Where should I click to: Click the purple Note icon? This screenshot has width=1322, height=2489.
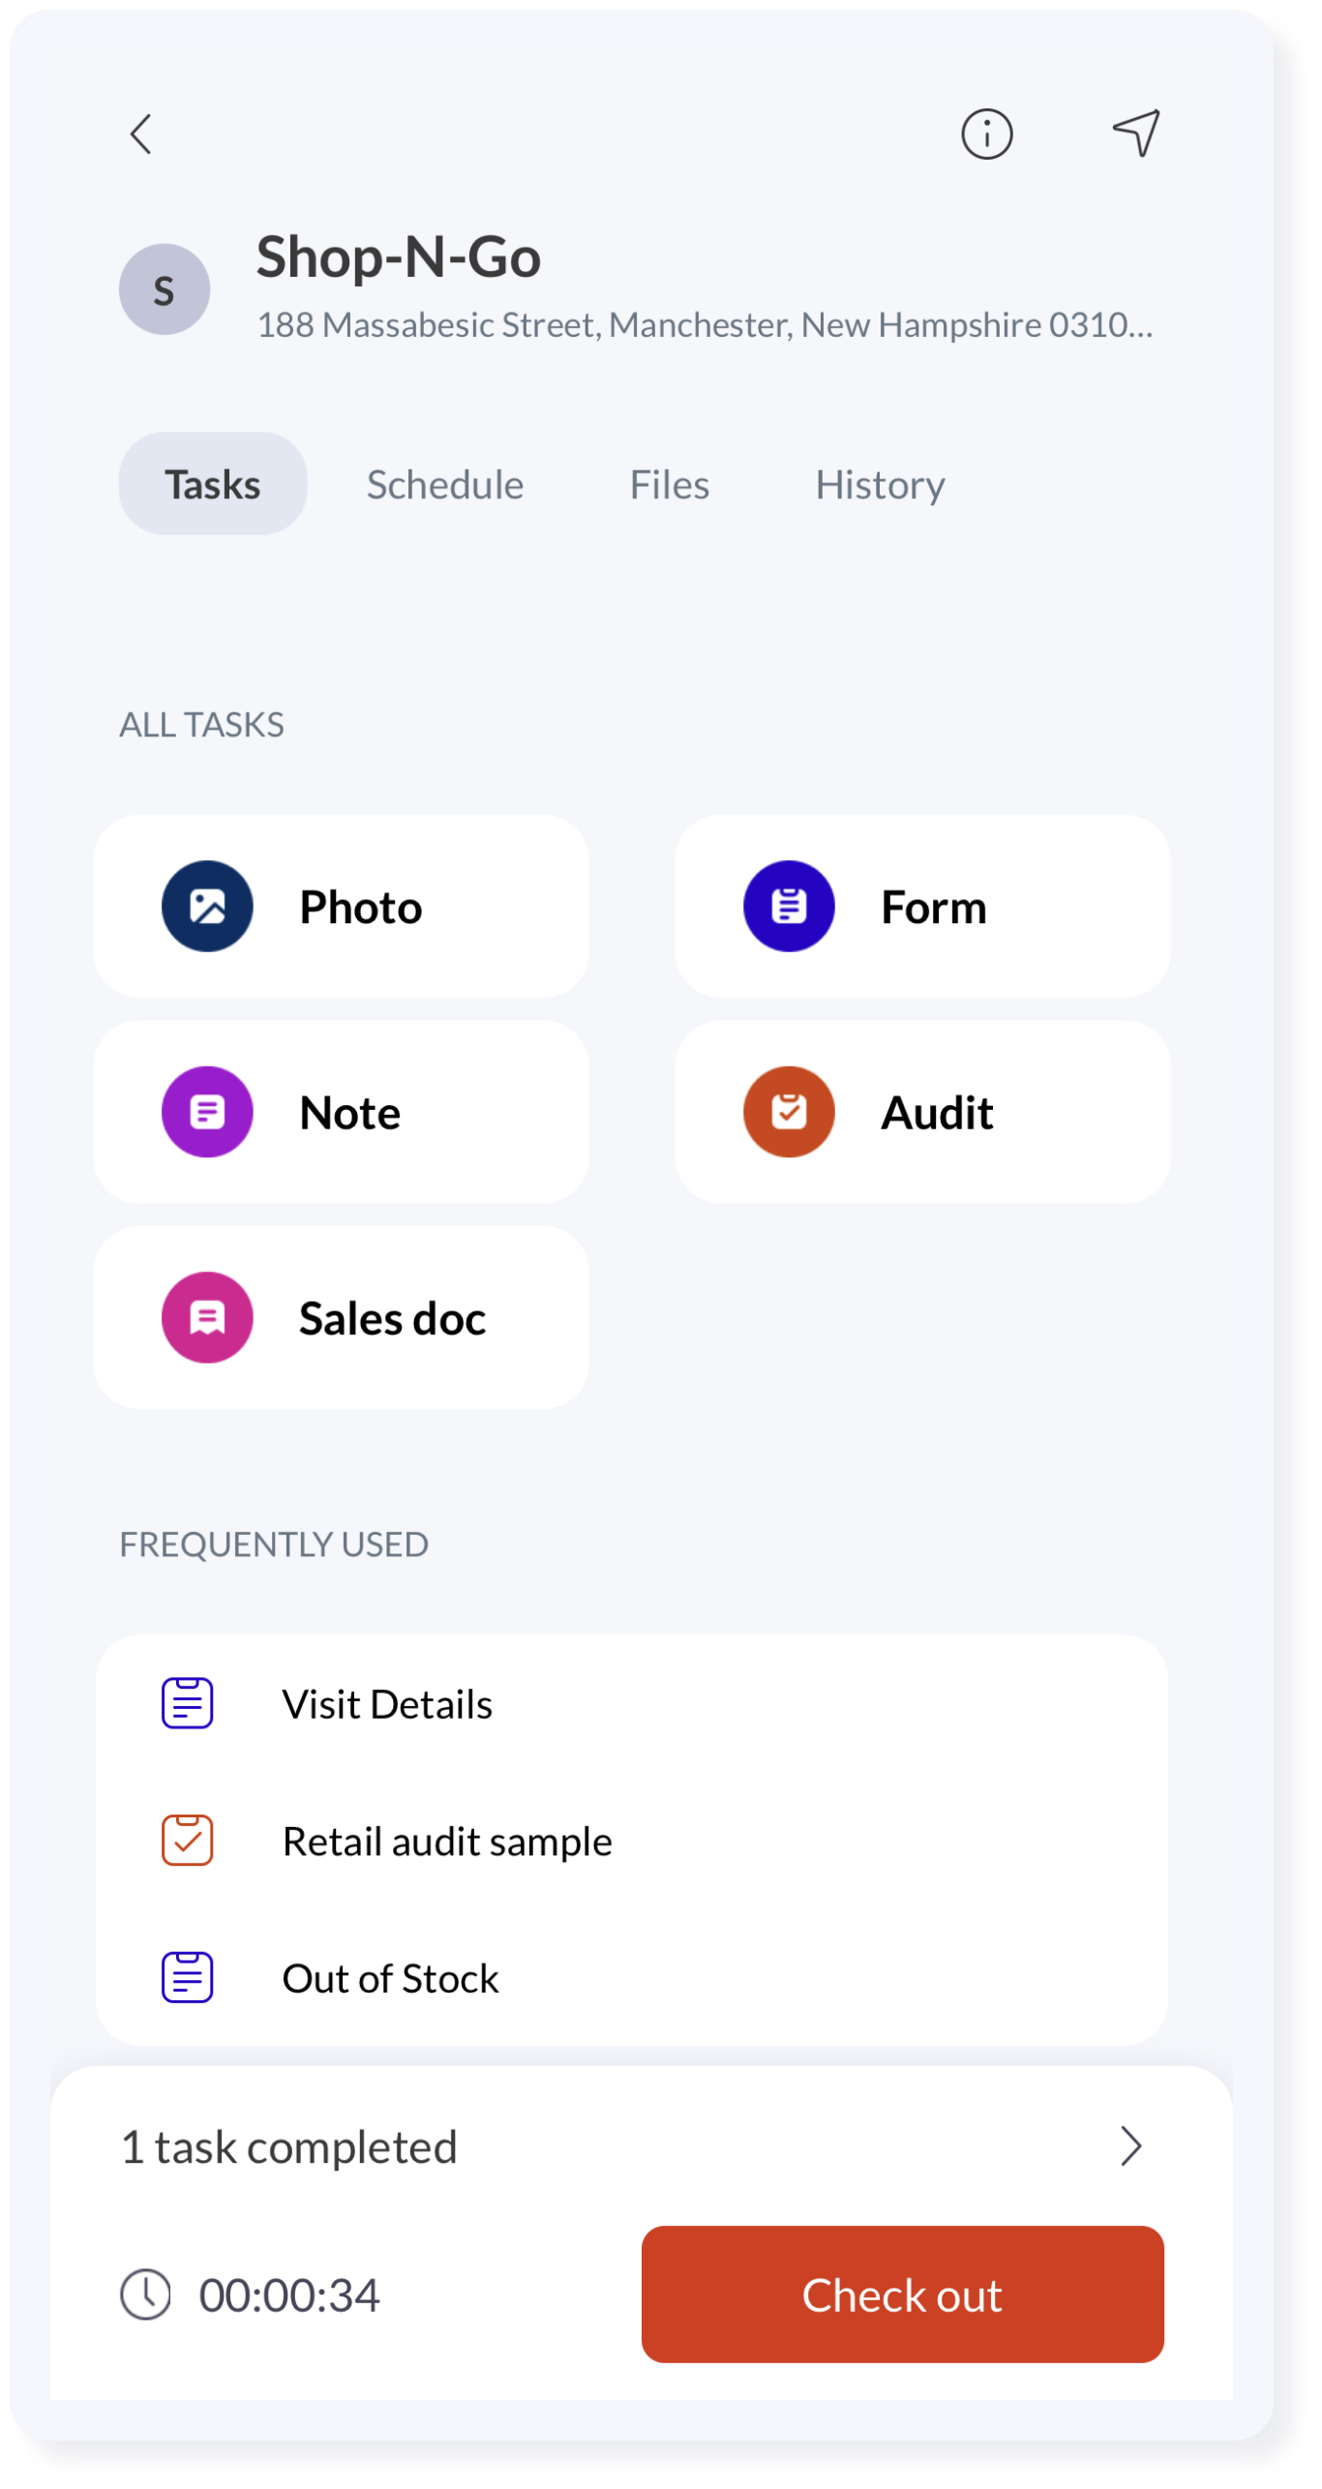[207, 1112]
